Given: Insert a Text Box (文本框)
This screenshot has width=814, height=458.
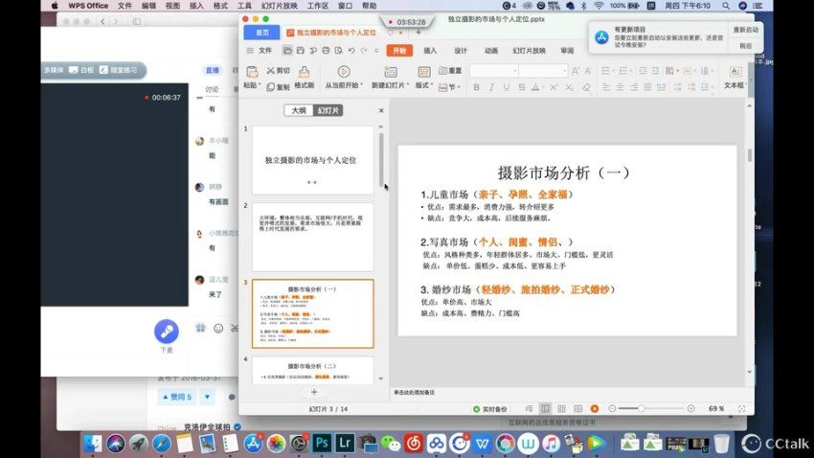Looking at the screenshot, I should pyautogui.click(x=735, y=77).
